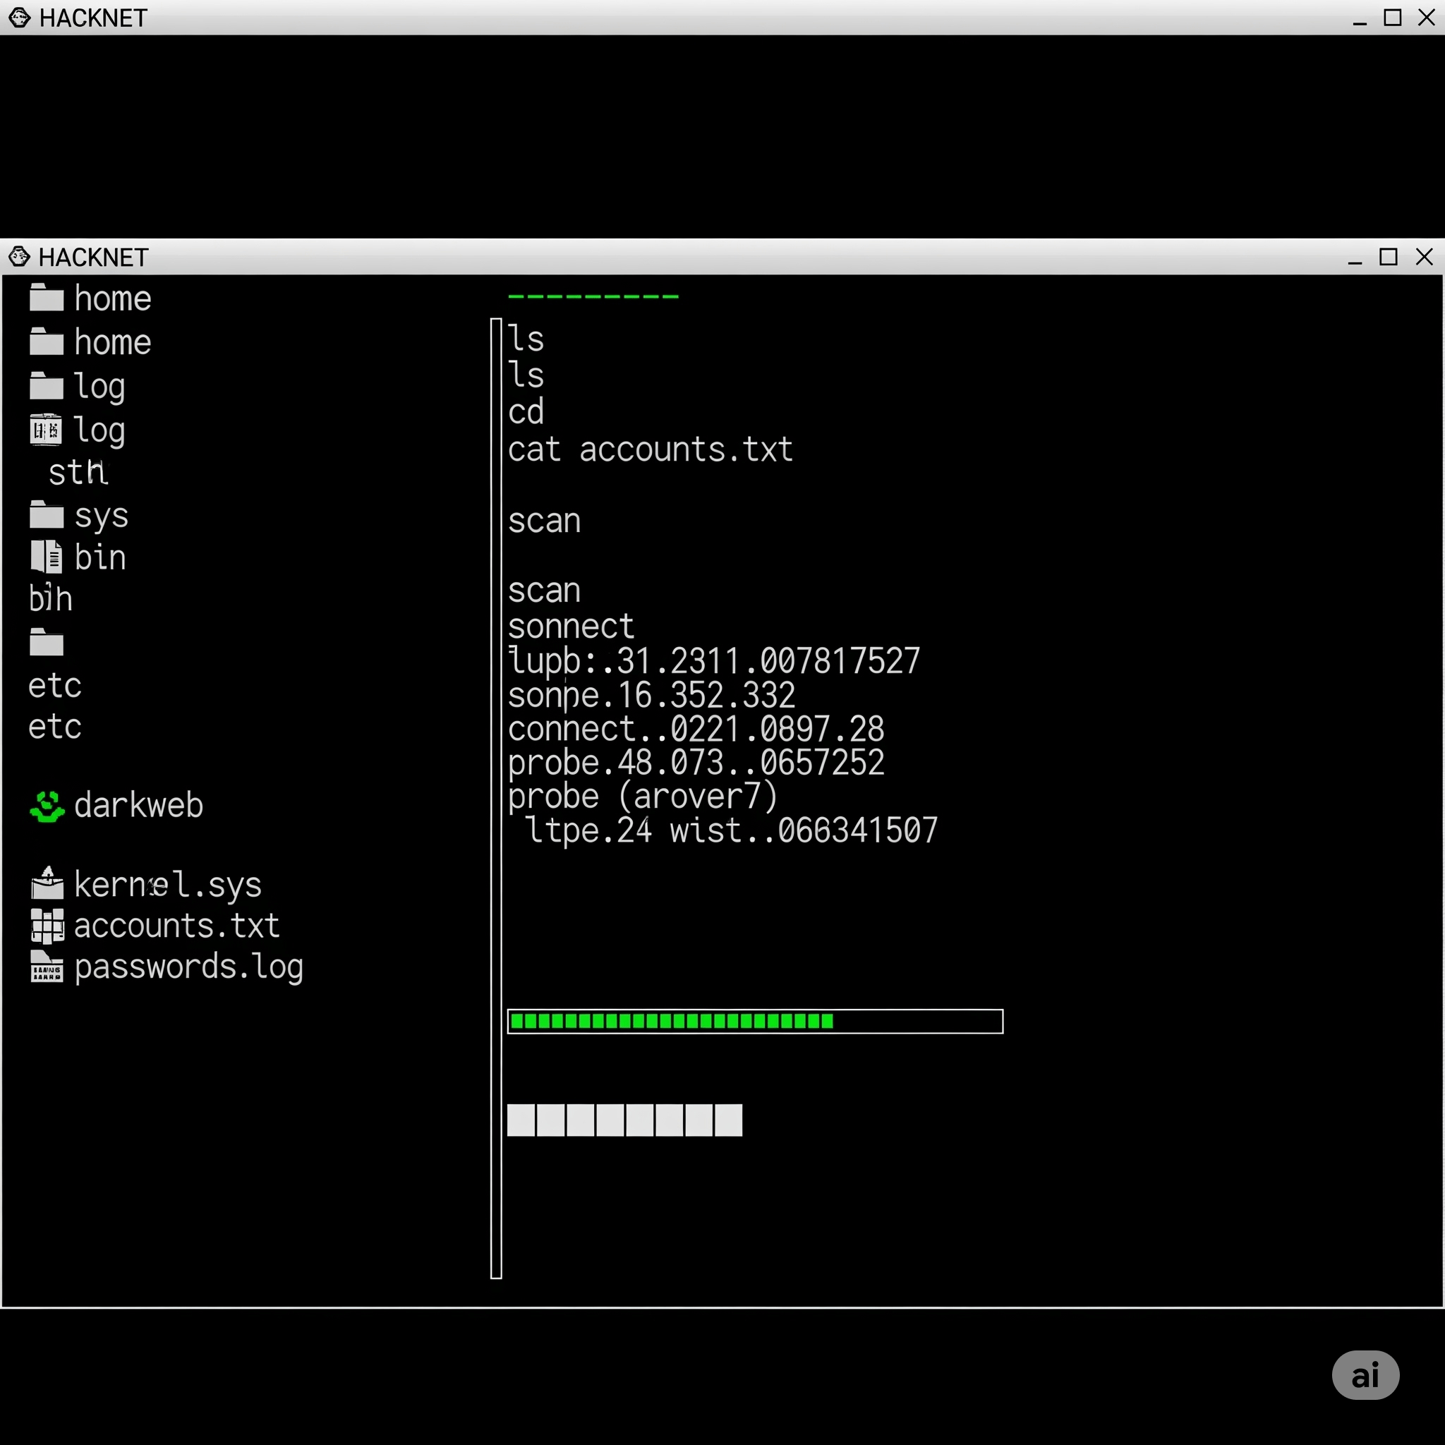Click the unnamed folder icon above etc
Screen dimensions: 1445x1445
pos(47,643)
